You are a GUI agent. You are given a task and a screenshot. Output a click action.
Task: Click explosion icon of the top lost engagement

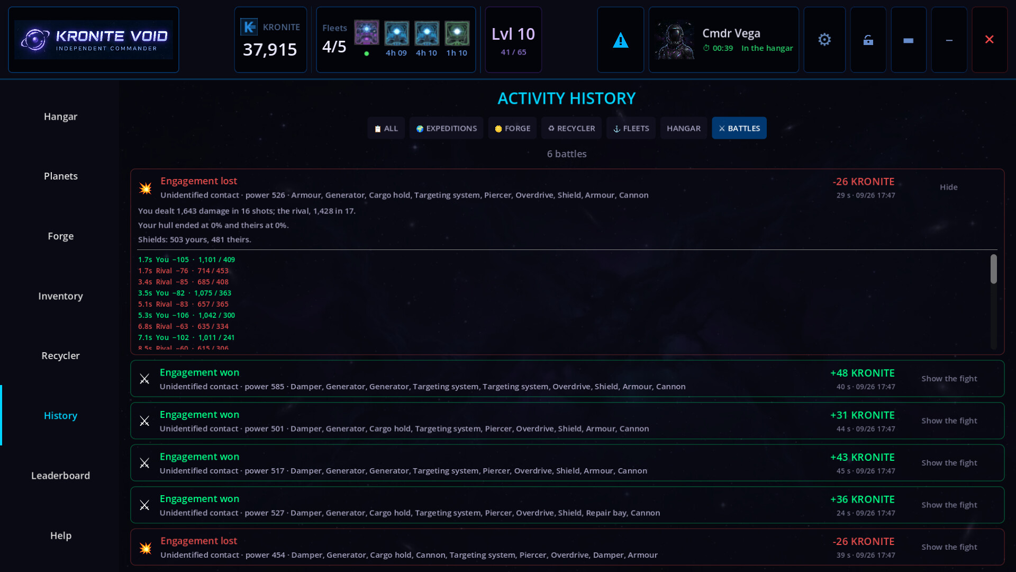click(146, 188)
